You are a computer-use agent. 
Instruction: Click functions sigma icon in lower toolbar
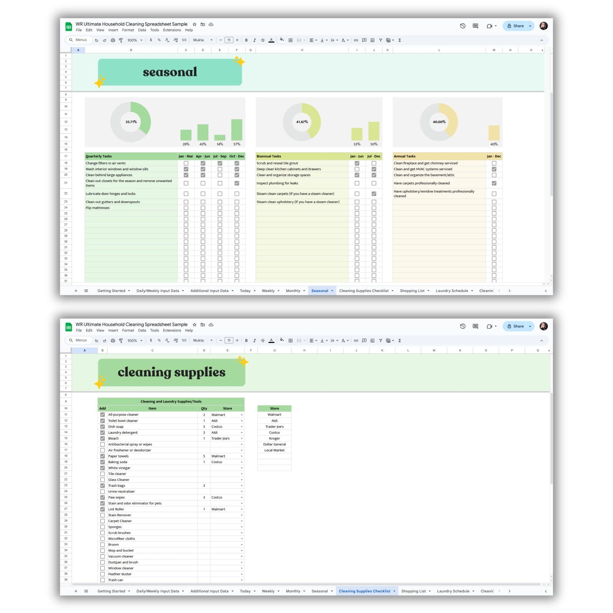[x=399, y=341]
